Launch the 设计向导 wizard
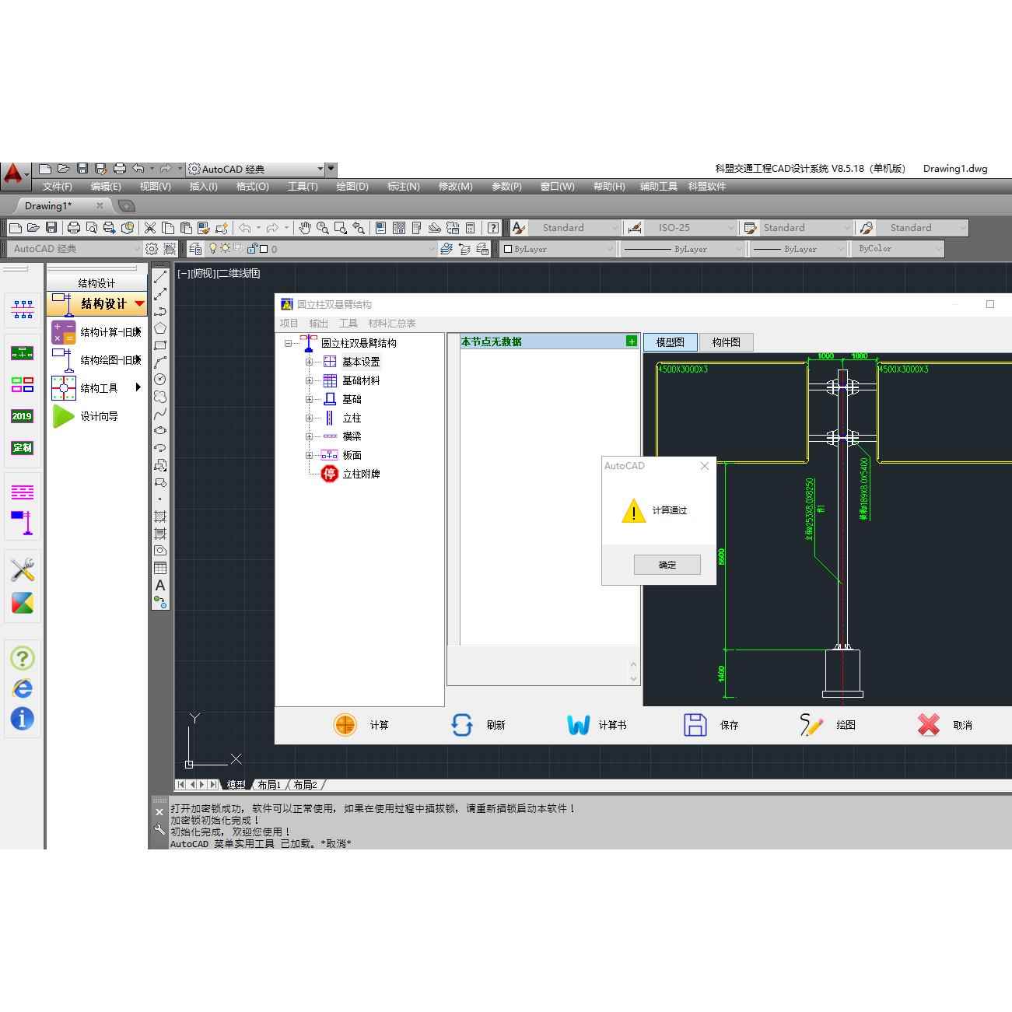The height and width of the screenshot is (1012, 1012). (x=86, y=416)
